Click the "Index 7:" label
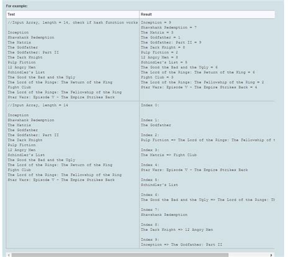The image size is (294, 257). [x=150, y=210]
